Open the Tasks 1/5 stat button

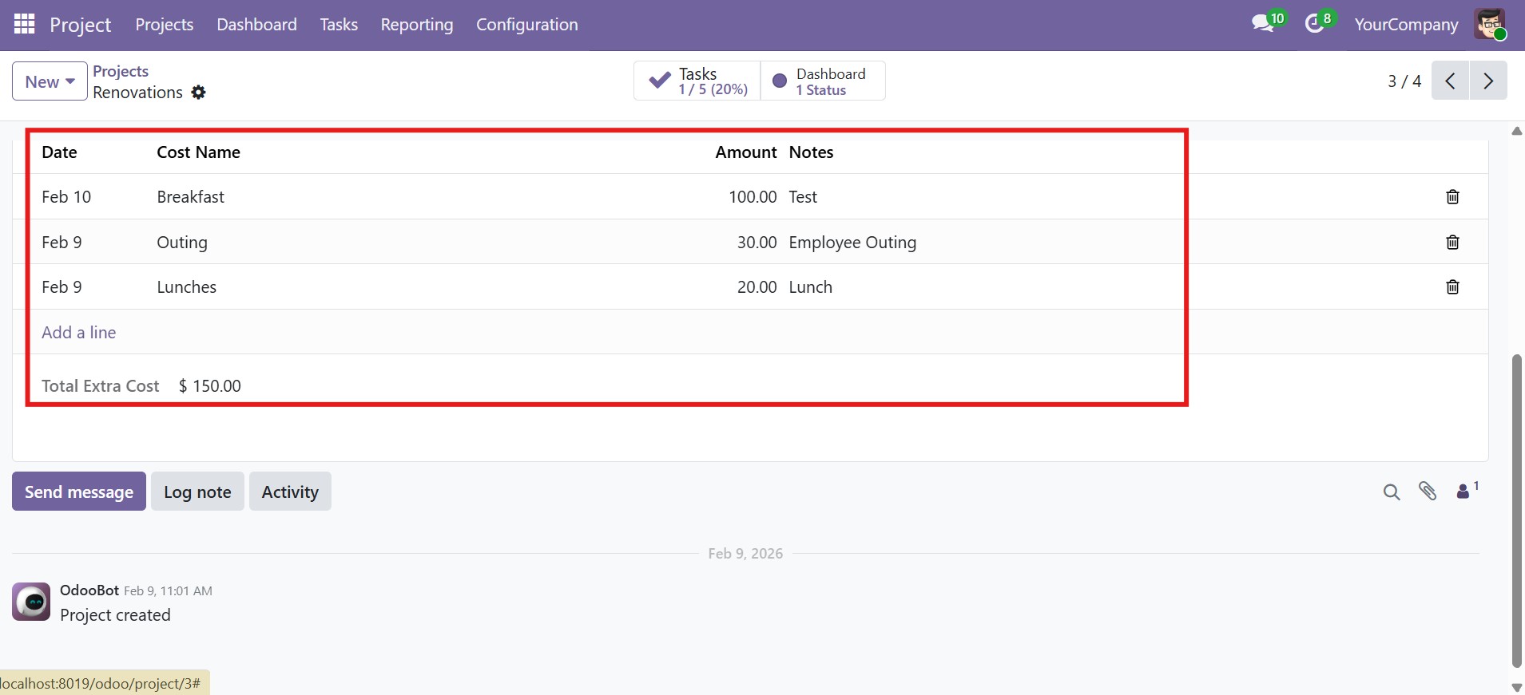(697, 81)
